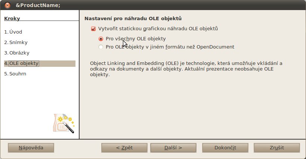Select the highlighted step 4 OLE objekty

(40, 63)
